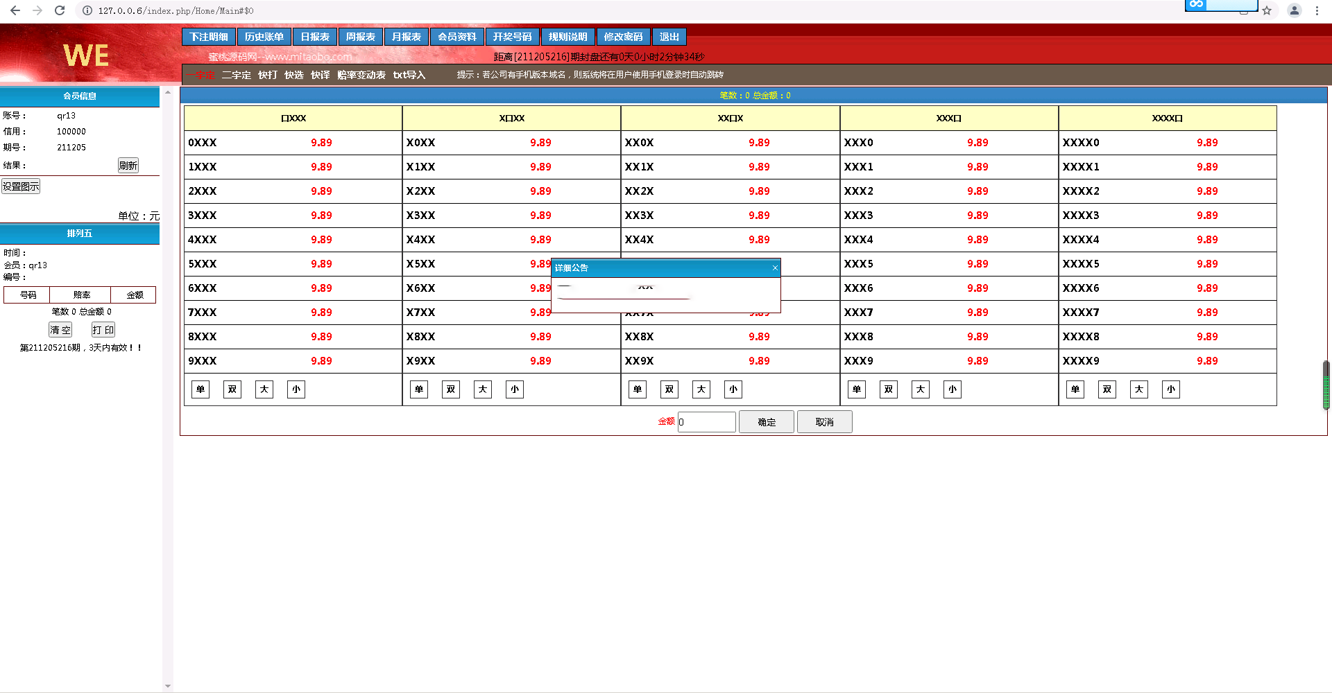This screenshot has height=693, width=1332.
Task: Open the Chrome three-dot menu
Action: [x=1317, y=10]
